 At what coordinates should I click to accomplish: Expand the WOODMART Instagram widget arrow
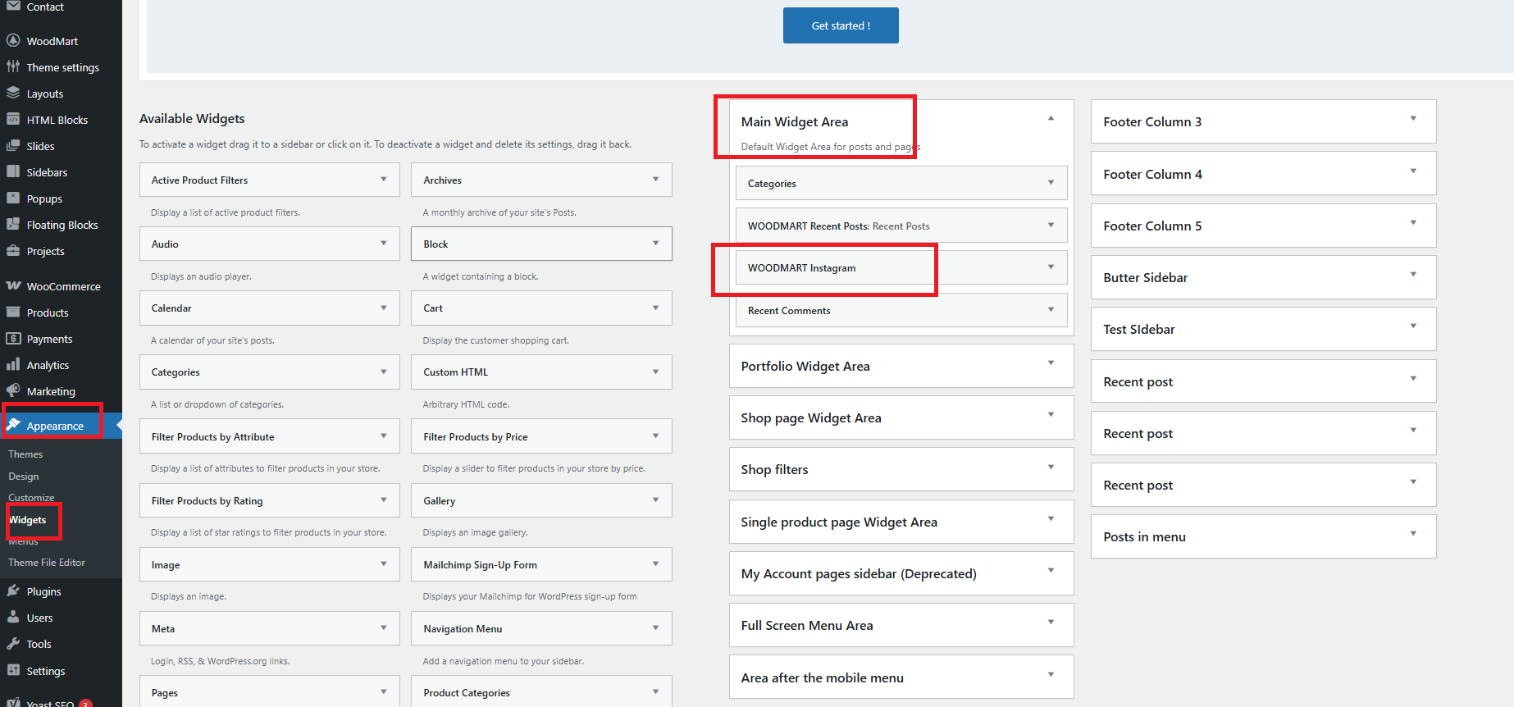pyautogui.click(x=1051, y=267)
